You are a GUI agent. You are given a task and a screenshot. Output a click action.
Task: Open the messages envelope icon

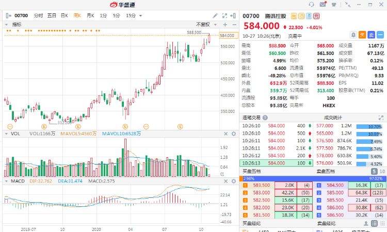tap(322, 4)
